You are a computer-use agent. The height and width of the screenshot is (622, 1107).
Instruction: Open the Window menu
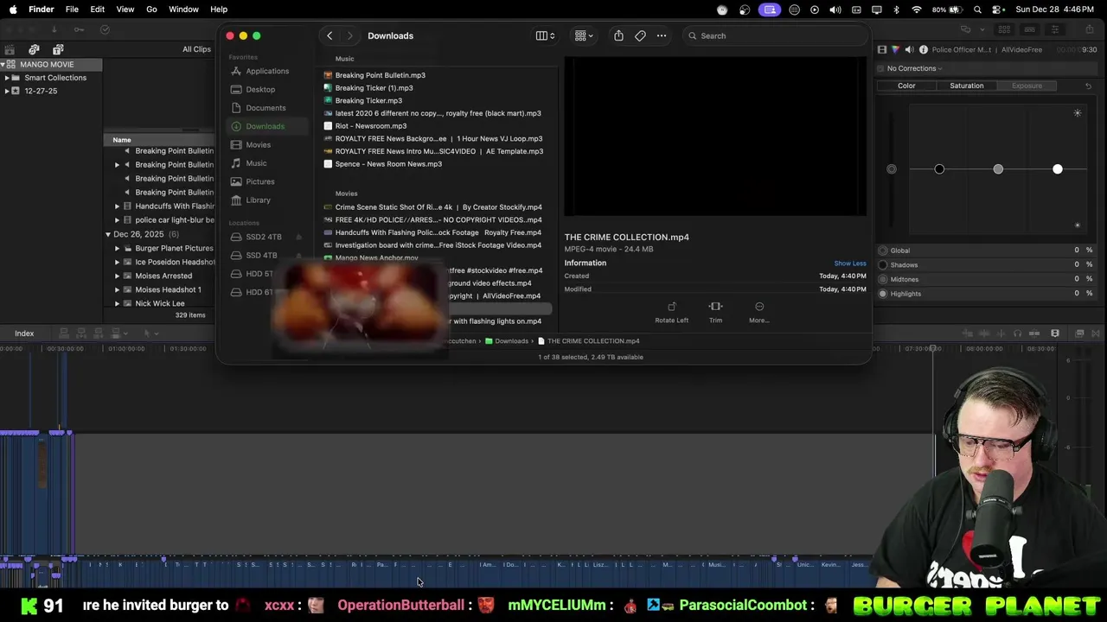pyautogui.click(x=183, y=10)
